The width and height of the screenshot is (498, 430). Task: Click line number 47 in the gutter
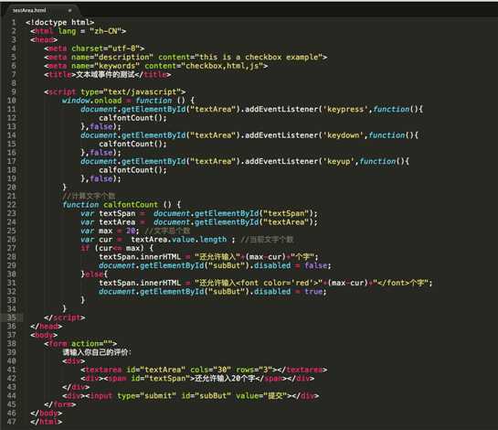tap(12, 422)
